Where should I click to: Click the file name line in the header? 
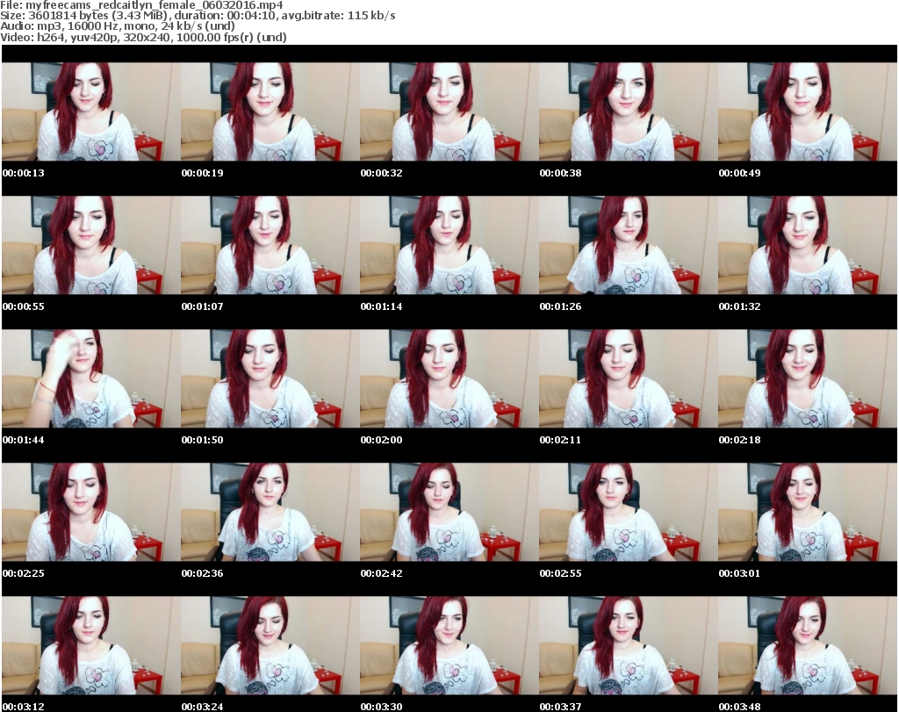click(x=141, y=5)
